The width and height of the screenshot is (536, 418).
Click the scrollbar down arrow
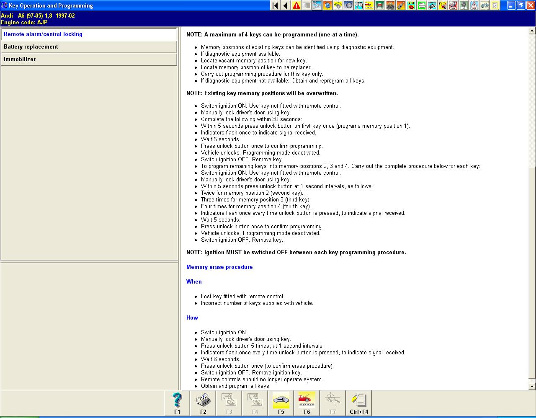532,386
